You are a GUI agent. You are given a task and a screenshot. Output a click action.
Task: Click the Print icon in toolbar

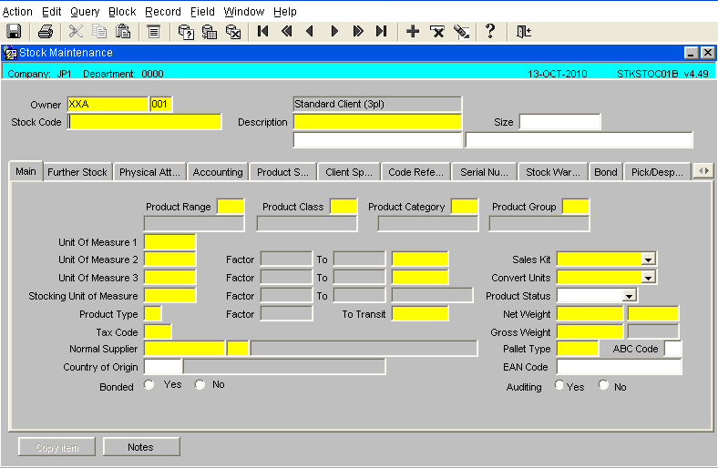pos(46,32)
